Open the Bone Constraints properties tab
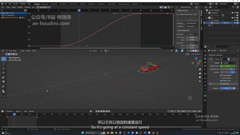Screen dimensions: 240x135 pos(205,96)
